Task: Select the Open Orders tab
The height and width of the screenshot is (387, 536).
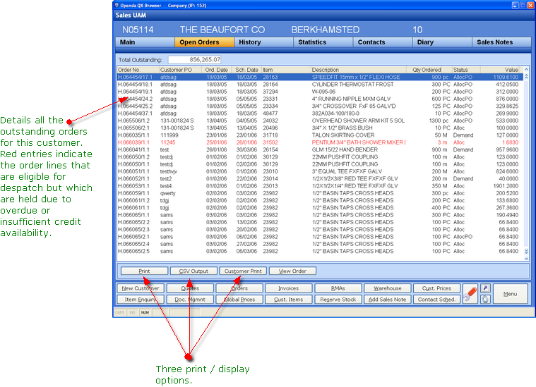Action: 204,42
